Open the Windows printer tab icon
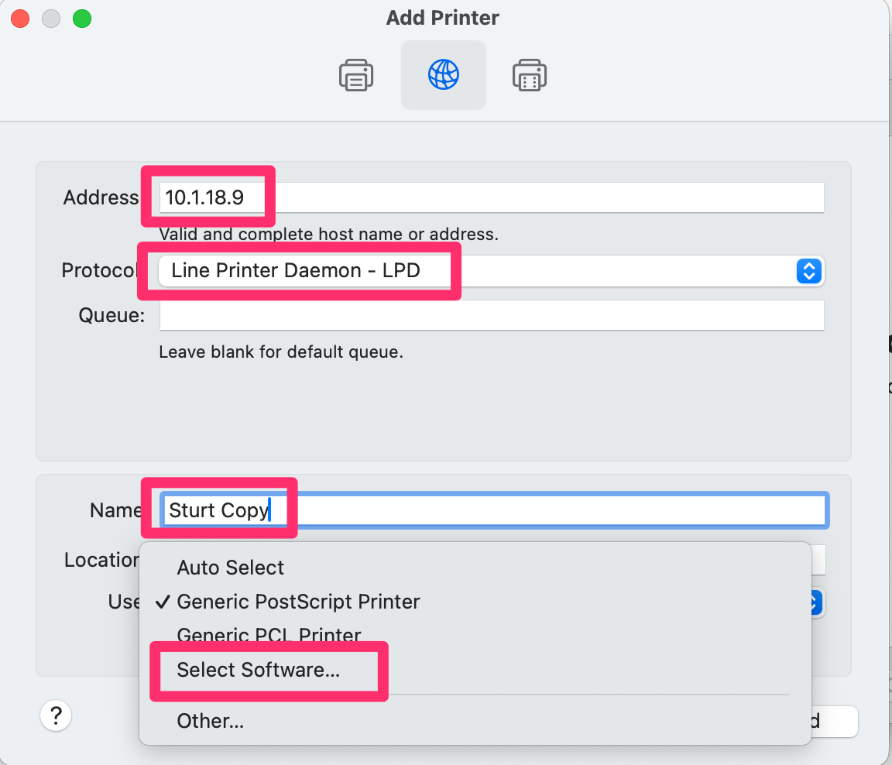The width and height of the screenshot is (892, 765). click(530, 75)
